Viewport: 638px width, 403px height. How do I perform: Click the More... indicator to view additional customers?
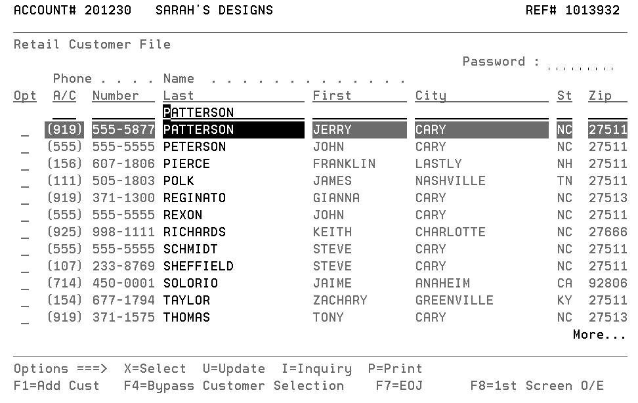[598, 335]
